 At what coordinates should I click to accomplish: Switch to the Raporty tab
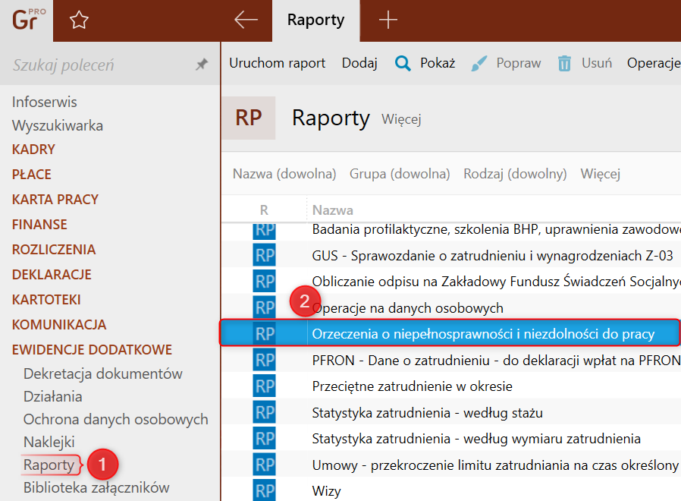315,20
